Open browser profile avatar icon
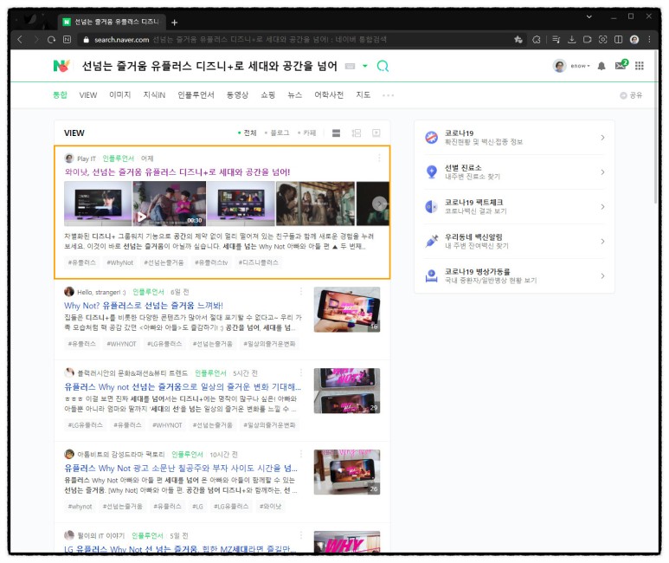Screen dimensions: 669x563 634,40
